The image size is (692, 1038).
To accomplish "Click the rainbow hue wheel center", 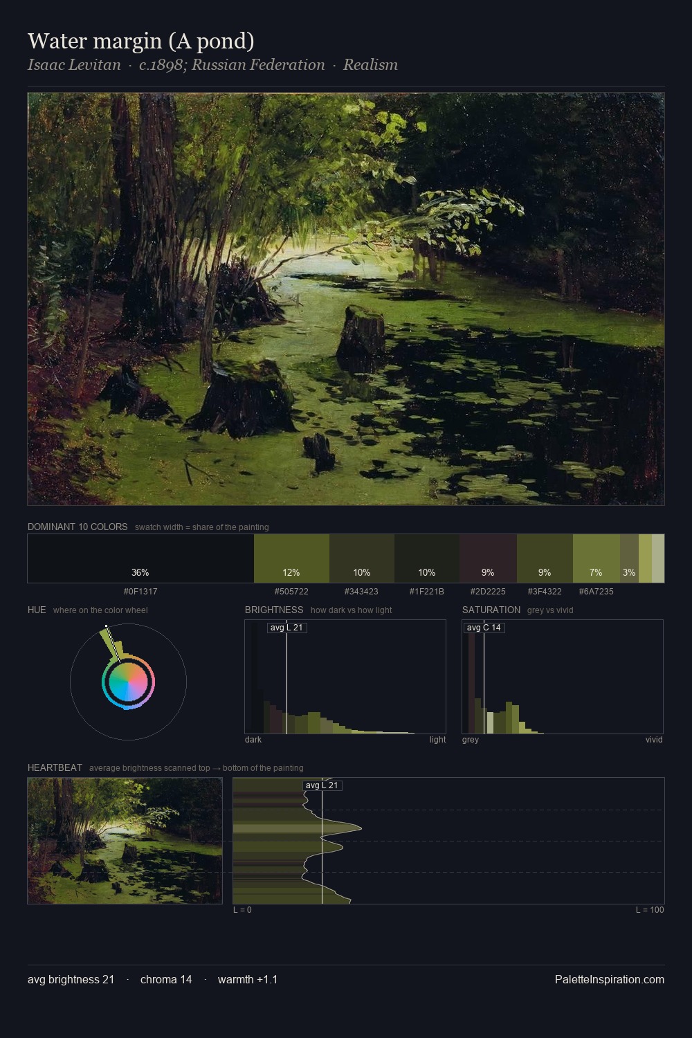I will point(128,682).
